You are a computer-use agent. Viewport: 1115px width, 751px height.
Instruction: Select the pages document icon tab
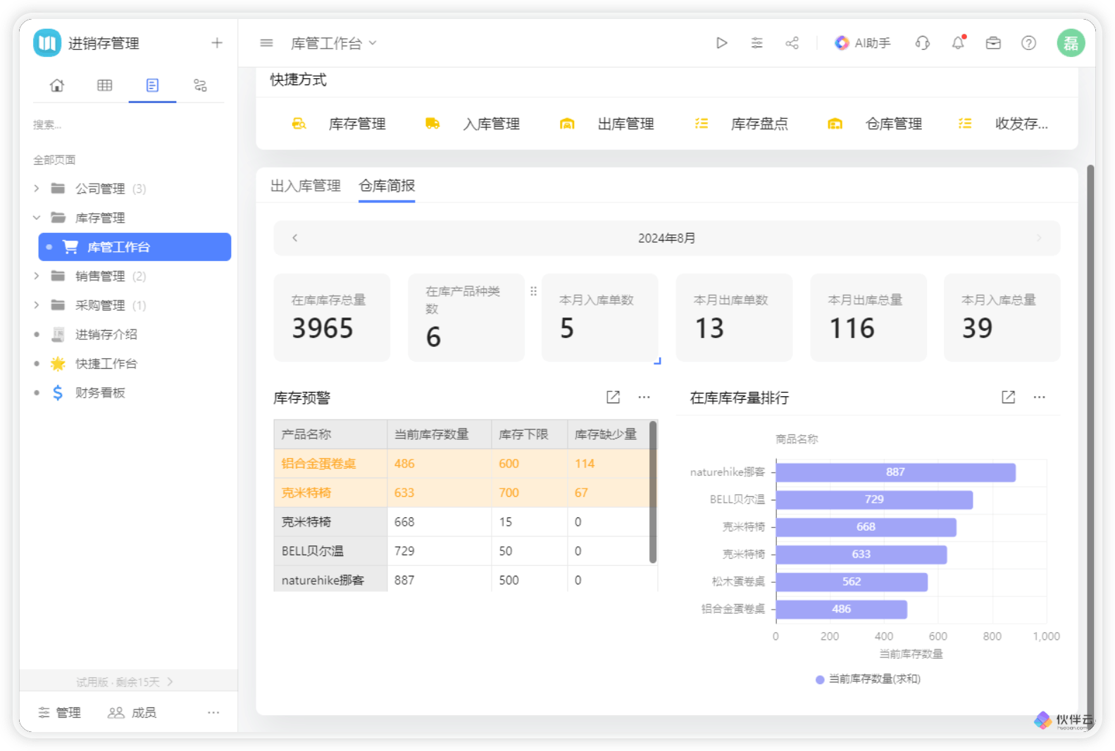(x=152, y=85)
